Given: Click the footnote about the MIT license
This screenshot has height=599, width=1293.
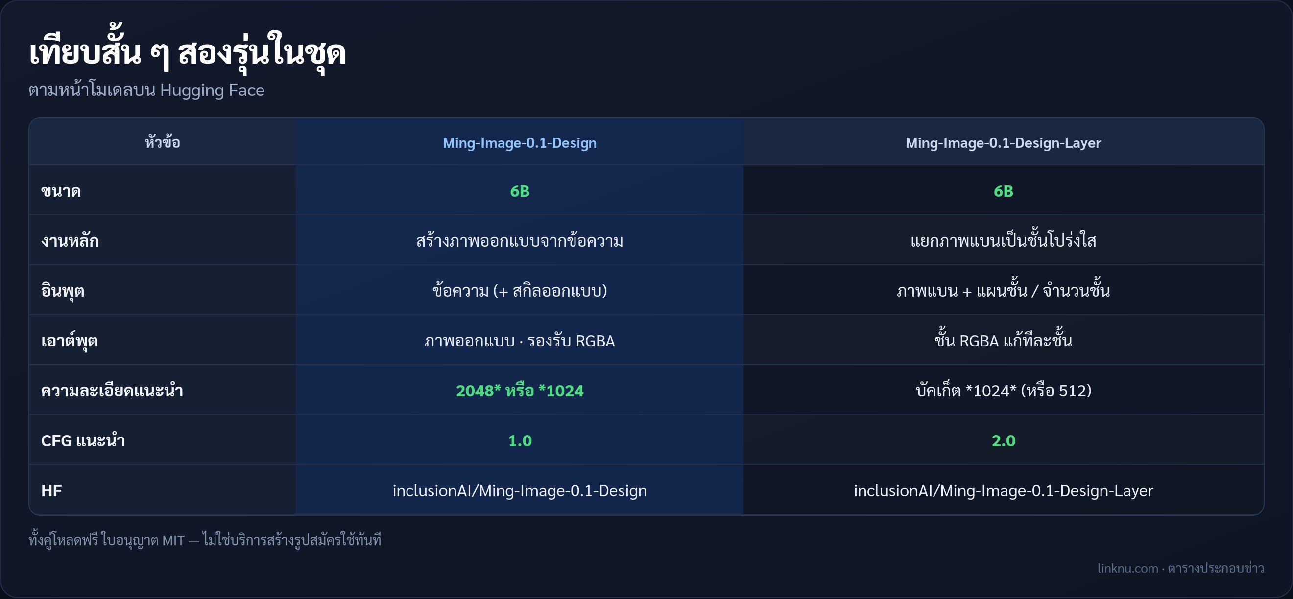Looking at the screenshot, I should coord(205,539).
